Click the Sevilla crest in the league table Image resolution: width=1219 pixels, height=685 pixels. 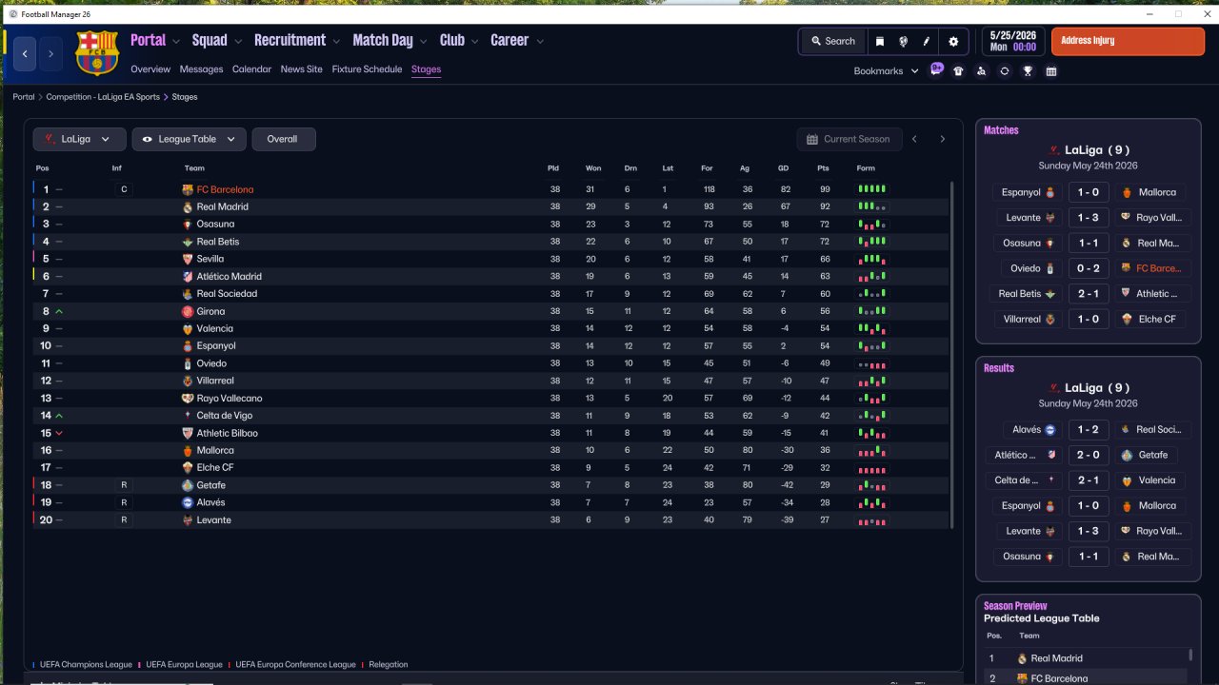188,259
